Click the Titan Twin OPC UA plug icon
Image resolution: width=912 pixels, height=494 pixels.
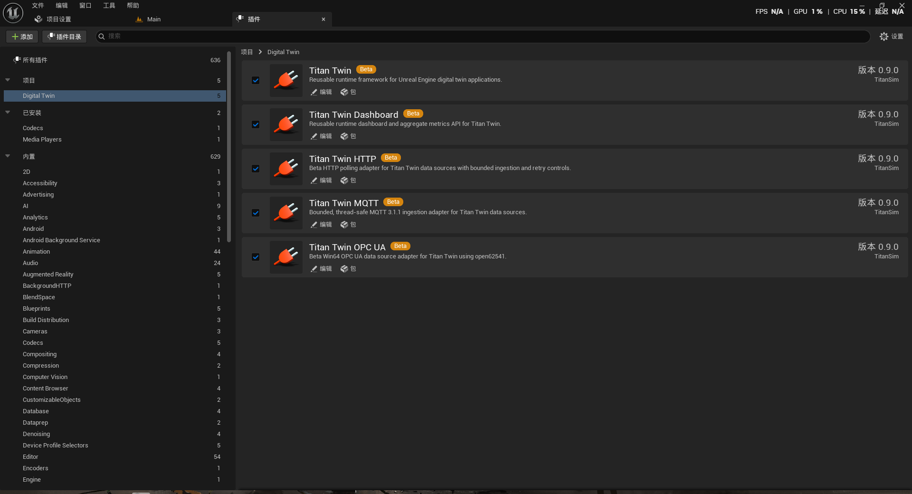point(286,257)
